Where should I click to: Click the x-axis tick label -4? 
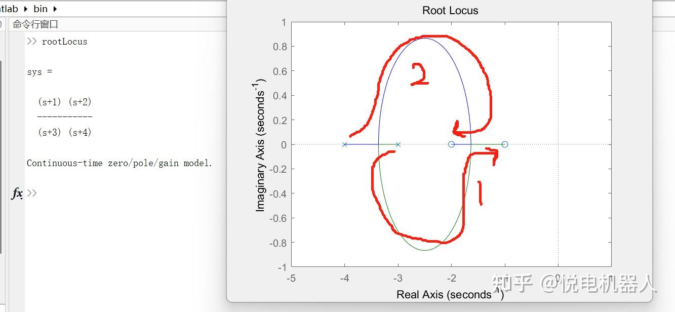[x=345, y=278]
